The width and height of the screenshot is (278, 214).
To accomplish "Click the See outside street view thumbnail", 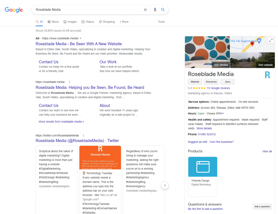I will (252, 60).
